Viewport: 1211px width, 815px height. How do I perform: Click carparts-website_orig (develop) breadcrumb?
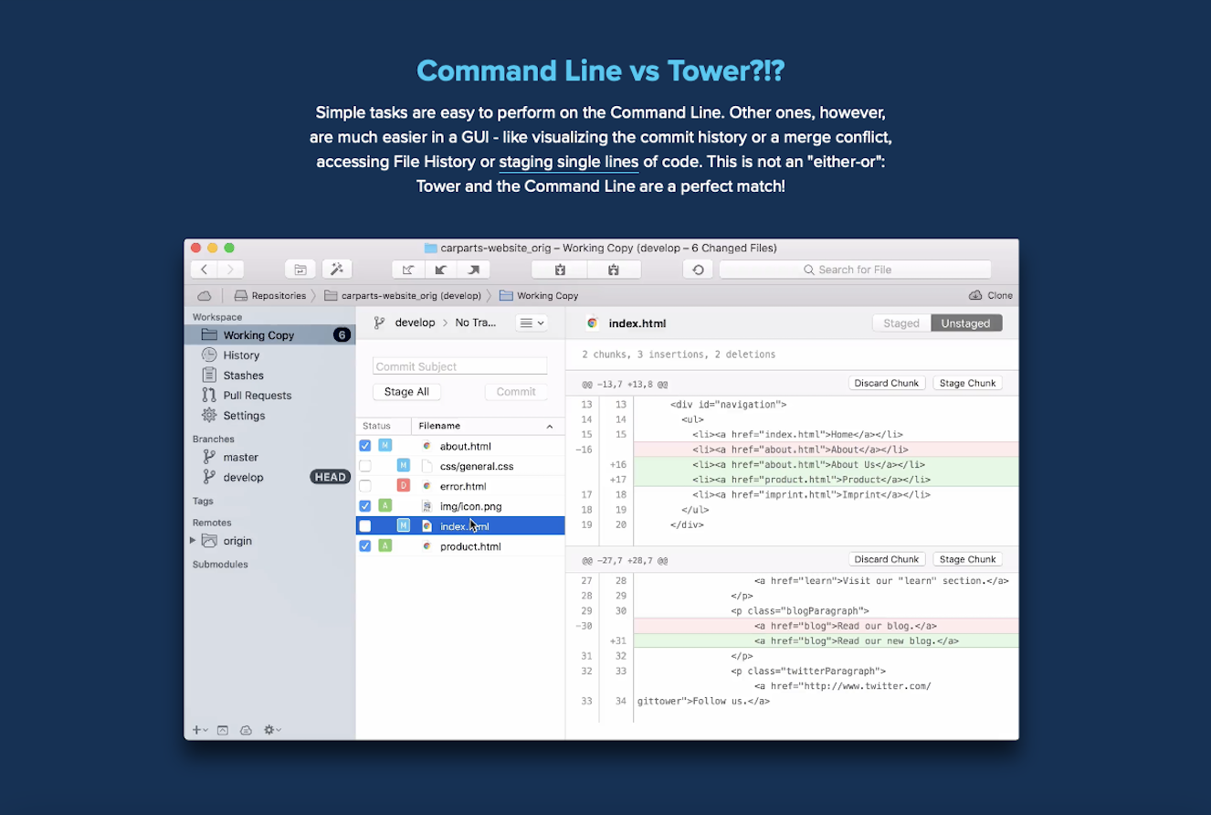tap(402, 296)
